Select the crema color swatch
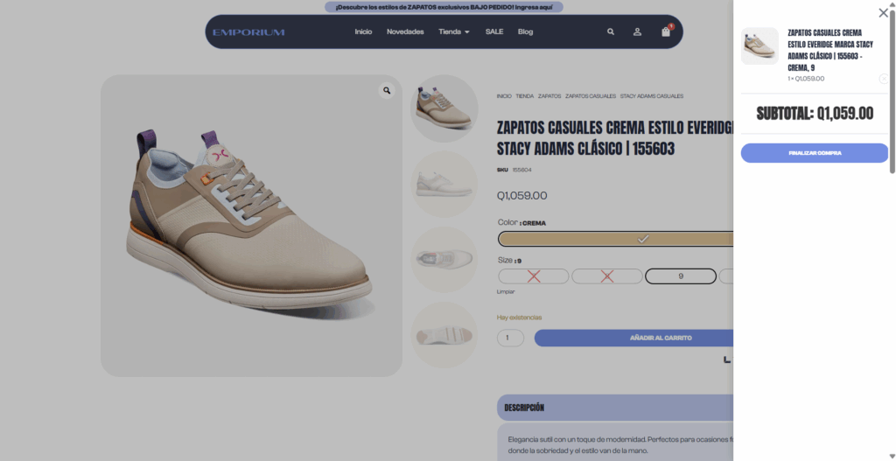 click(x=616, y=239)
